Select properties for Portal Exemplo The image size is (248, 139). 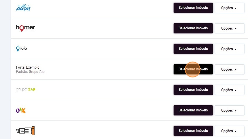(193, 69)
